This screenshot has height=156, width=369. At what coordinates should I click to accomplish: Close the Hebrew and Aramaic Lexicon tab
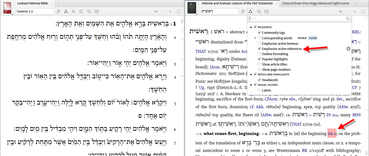[x=277, y=3]
